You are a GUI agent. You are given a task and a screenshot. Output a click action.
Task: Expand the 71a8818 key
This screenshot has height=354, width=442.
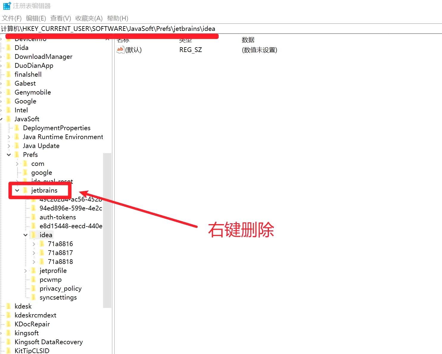[x=34, y=262]
